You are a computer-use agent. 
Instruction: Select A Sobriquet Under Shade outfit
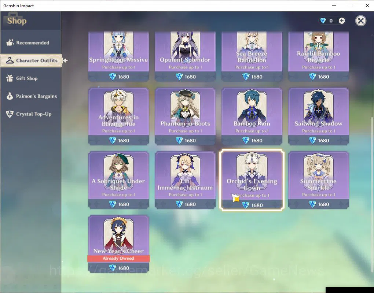pos(118,180)
